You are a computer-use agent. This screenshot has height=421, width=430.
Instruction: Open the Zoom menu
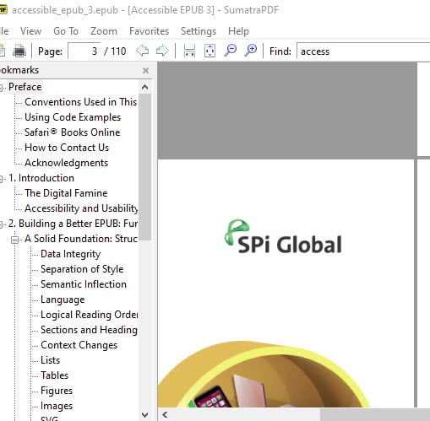[104, 31]
